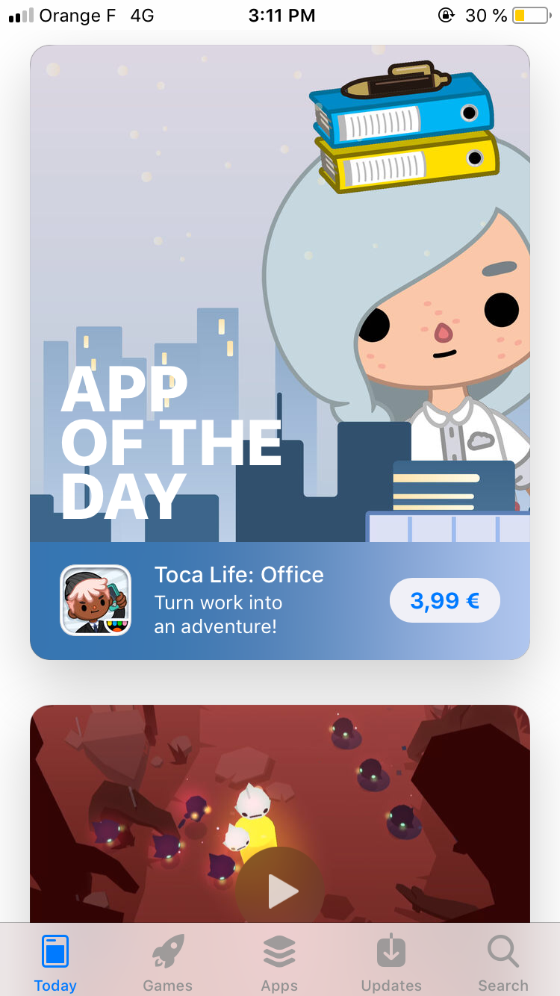Image resolution: width=560 pixels, height=996 pixels.
Task: Tap the 3:11 PM clock
Action: pos(281,16)
